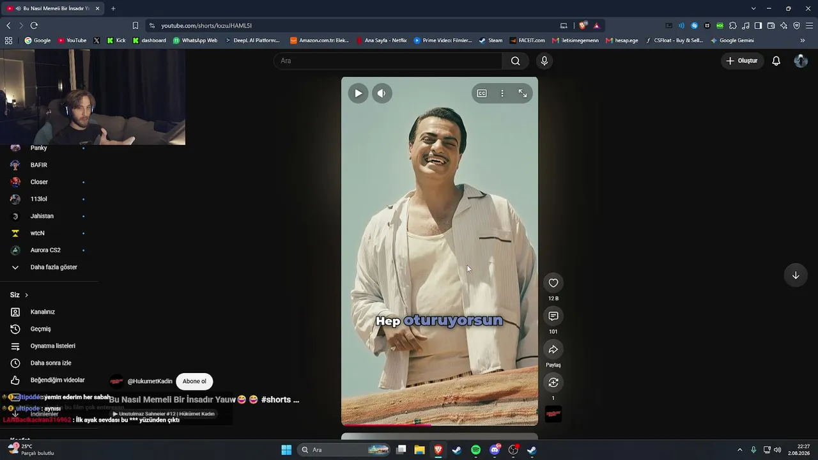818x460 pixels.
Task: Open the Remix option on the Short
Action: click(553, 383)
